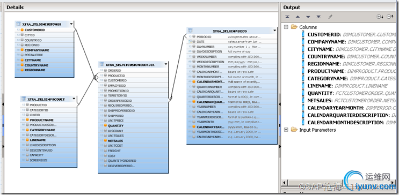The width and height of the screenshot is (399, 195).
Task: Click column icon beside QUANTITY output
Action: click(303, 93)
